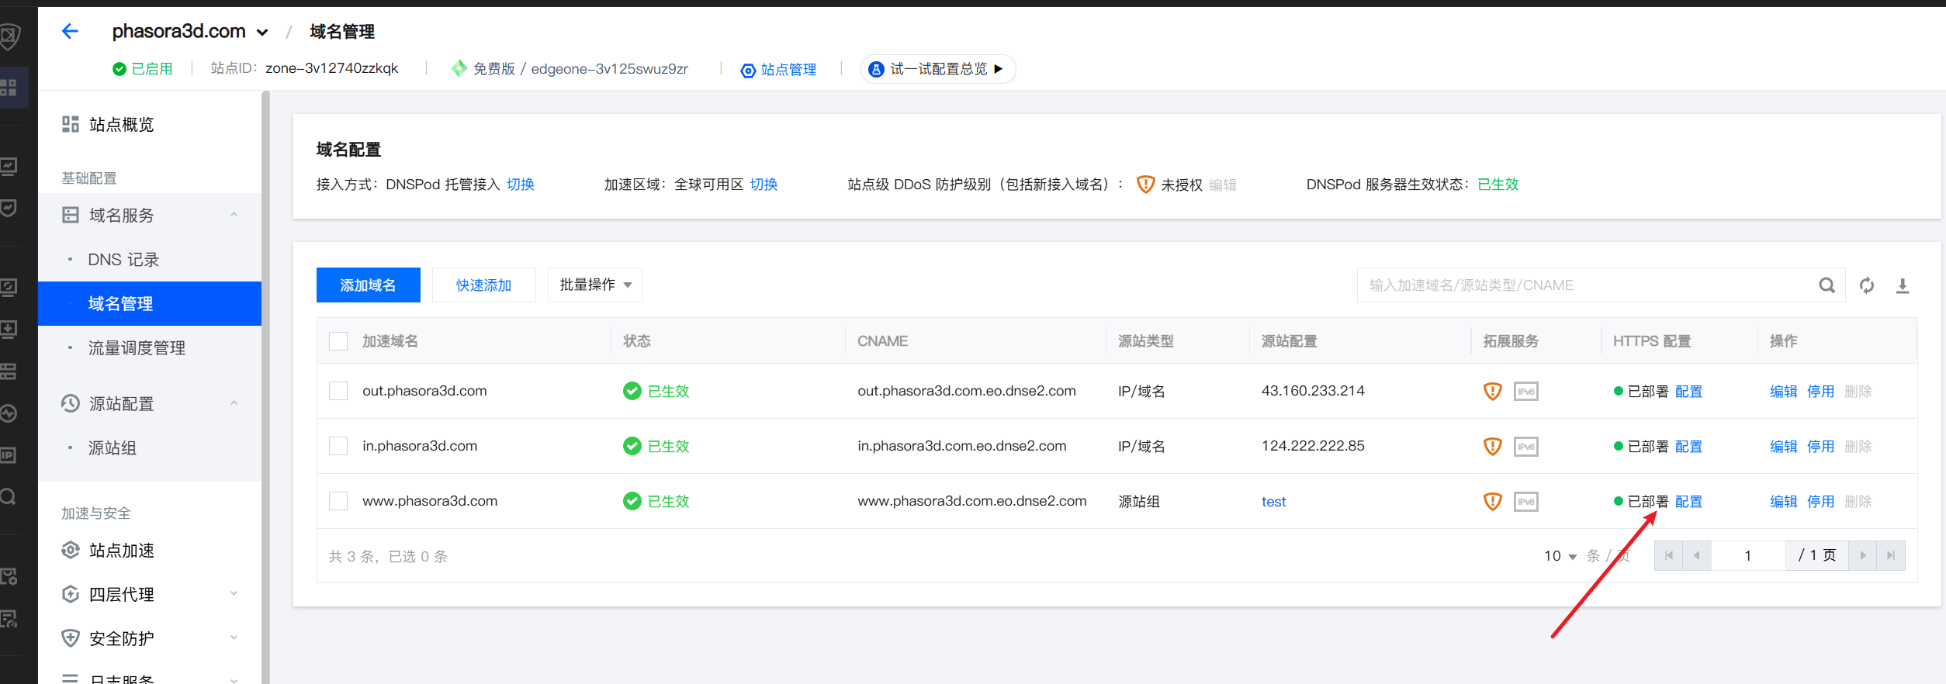
Task: Go to the previous page of results
Action: [x=1697, y=555]
